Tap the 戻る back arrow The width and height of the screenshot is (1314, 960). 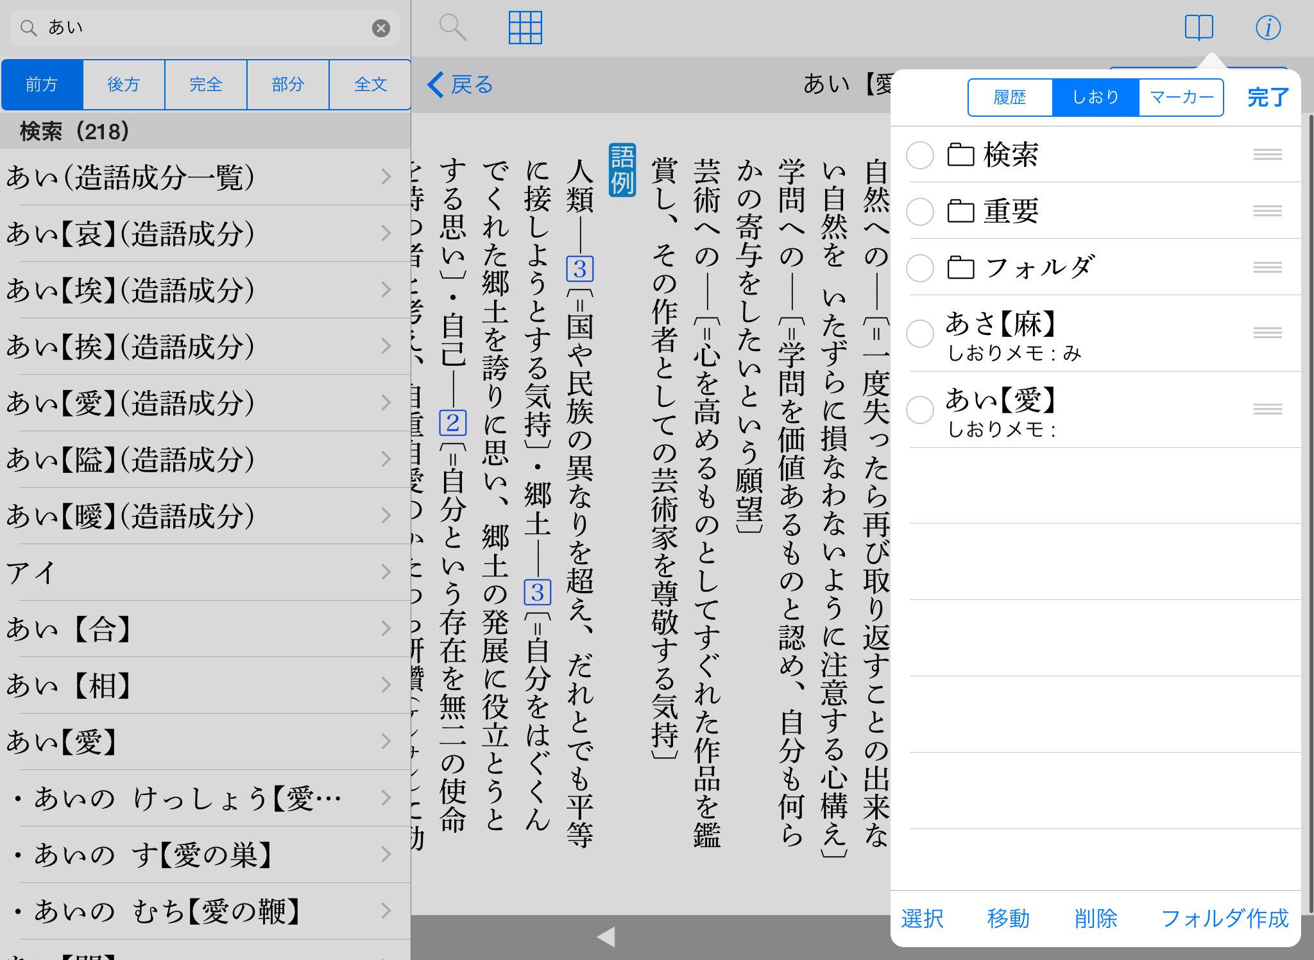(x=460, y=84)
